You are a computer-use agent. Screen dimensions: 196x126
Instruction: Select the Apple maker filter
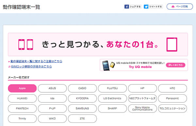tap(22, 88)
